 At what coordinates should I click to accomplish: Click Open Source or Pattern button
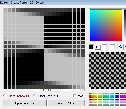tap(29, 103)
